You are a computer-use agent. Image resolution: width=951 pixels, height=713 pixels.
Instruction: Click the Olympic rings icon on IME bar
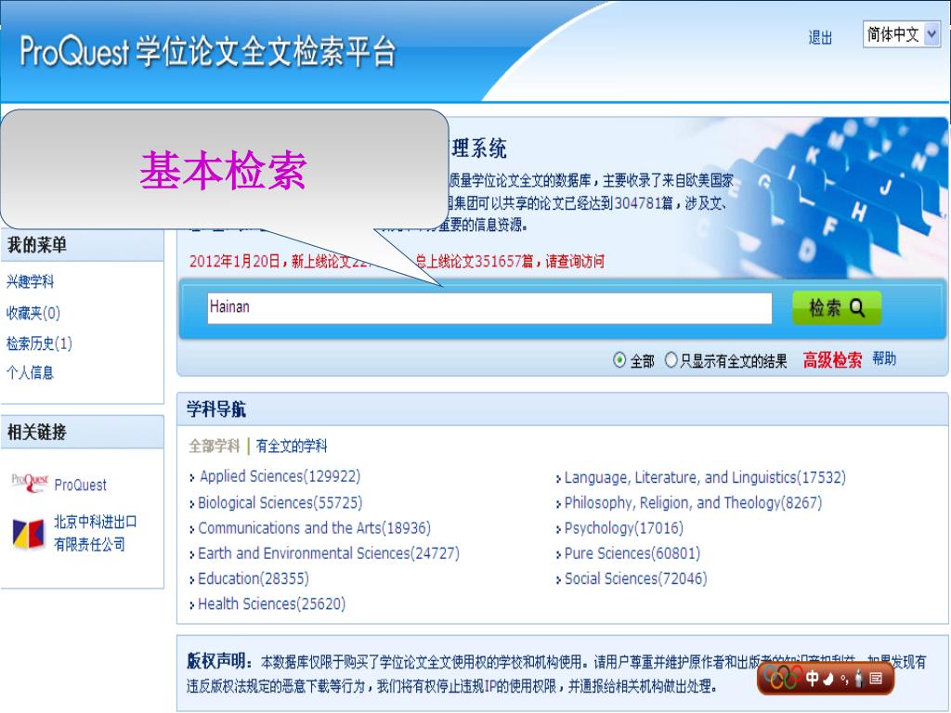coord(782,677)
